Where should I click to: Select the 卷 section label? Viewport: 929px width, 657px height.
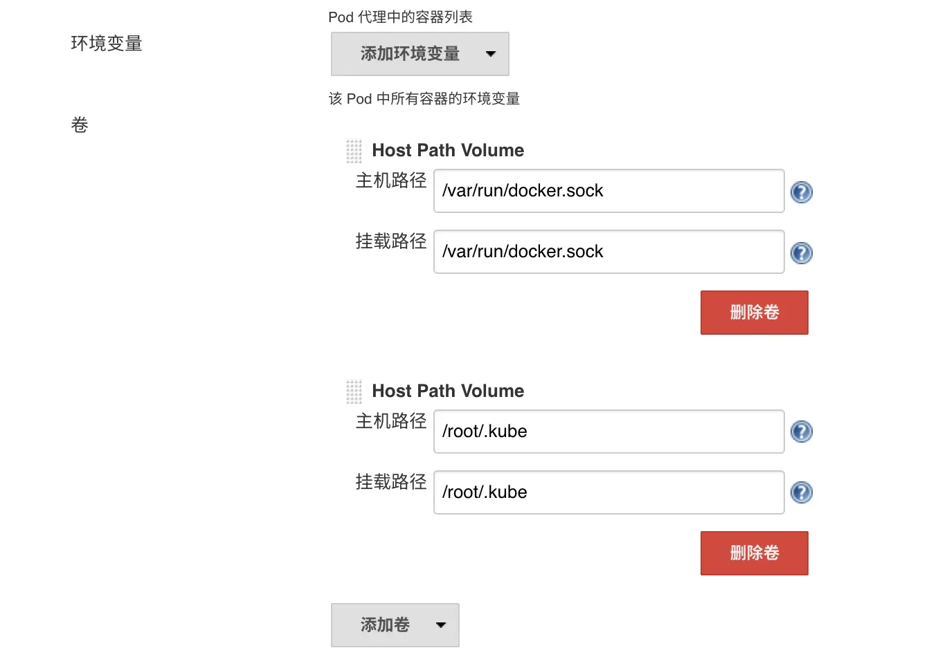[80, 124]
